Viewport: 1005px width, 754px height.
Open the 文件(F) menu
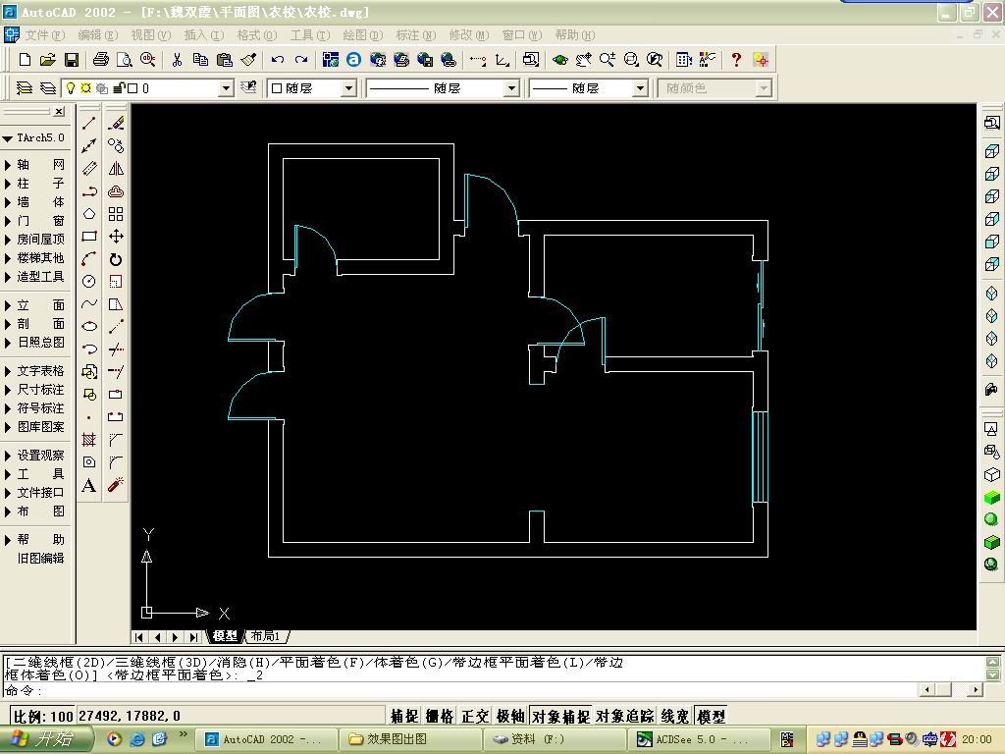(45, 35)
